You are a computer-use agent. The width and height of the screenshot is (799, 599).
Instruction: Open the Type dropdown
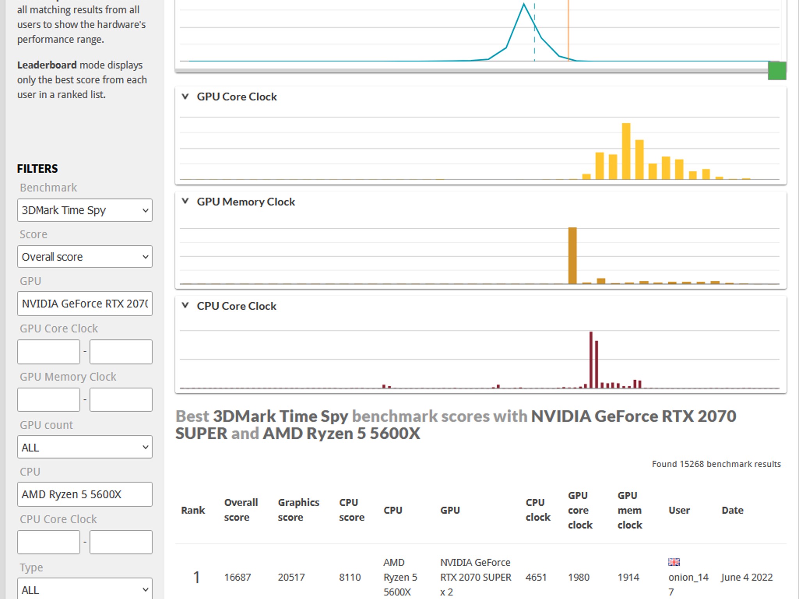click(x=85, y=589)
